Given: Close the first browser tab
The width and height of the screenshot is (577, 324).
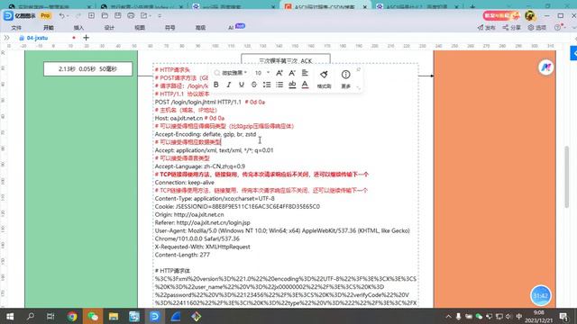Looking at the screenshot, I should pyautogui.click(x=90, y=6).
